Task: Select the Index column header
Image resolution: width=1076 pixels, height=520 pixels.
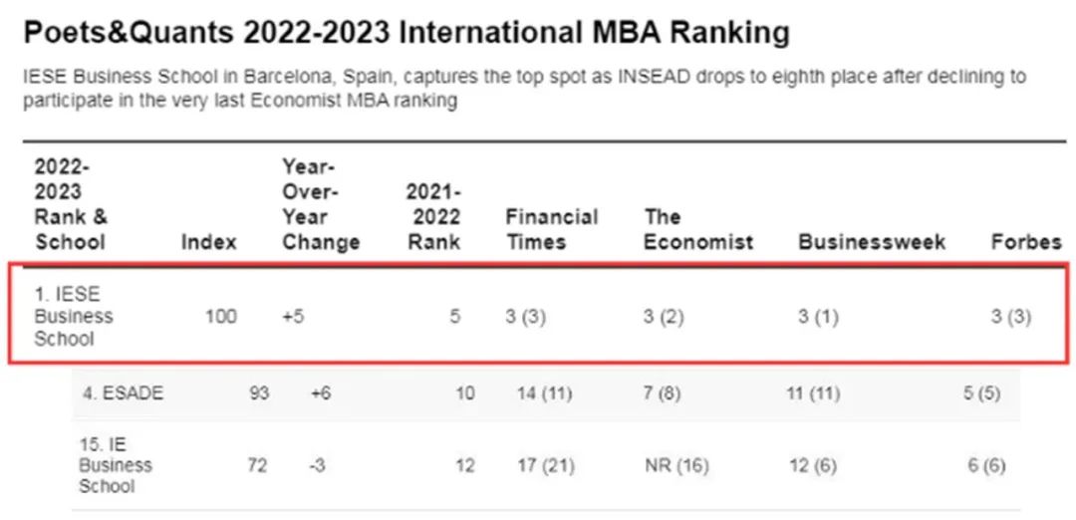Action: tap(208, 242)
